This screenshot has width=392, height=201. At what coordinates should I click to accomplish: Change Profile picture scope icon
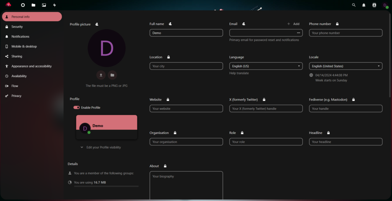pyautogui.click(x=97, y=24)
